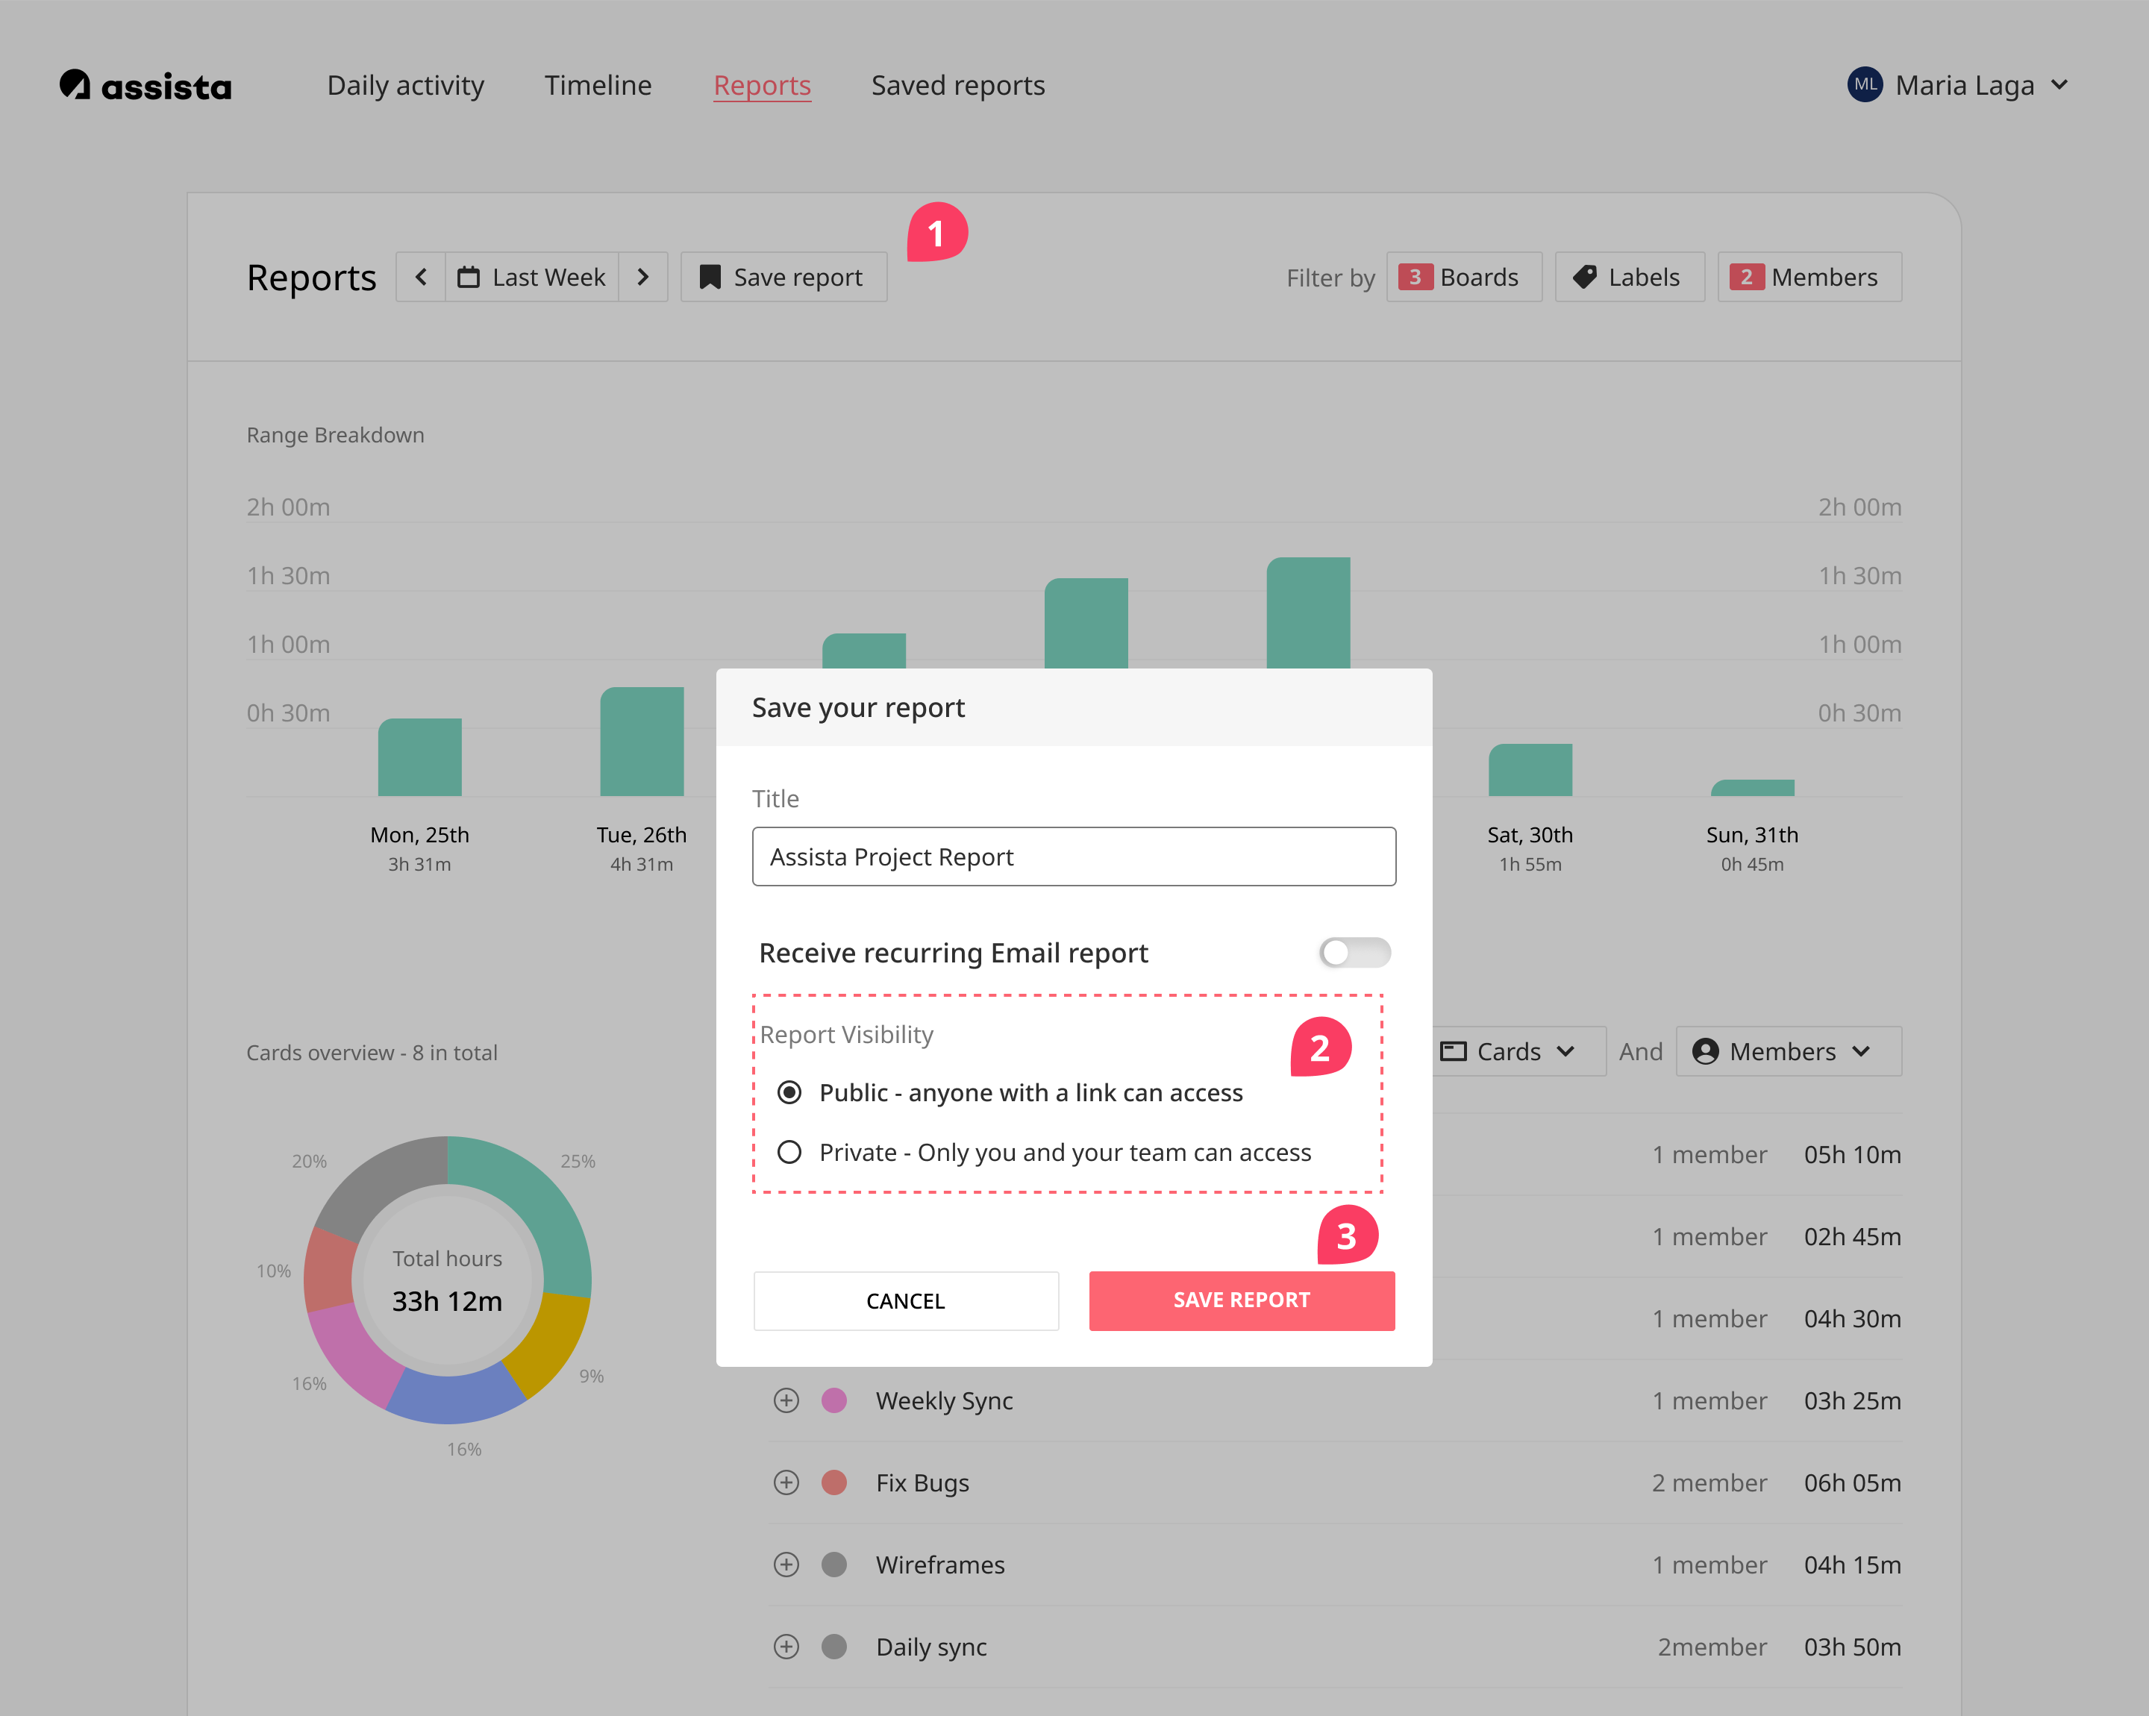
Task: Open the Members grouping dropdown
Action: [x=1788, y=1051]
